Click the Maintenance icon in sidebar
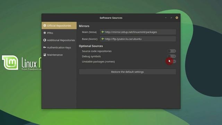Screen dimensions: 222x125 [45, 55]
